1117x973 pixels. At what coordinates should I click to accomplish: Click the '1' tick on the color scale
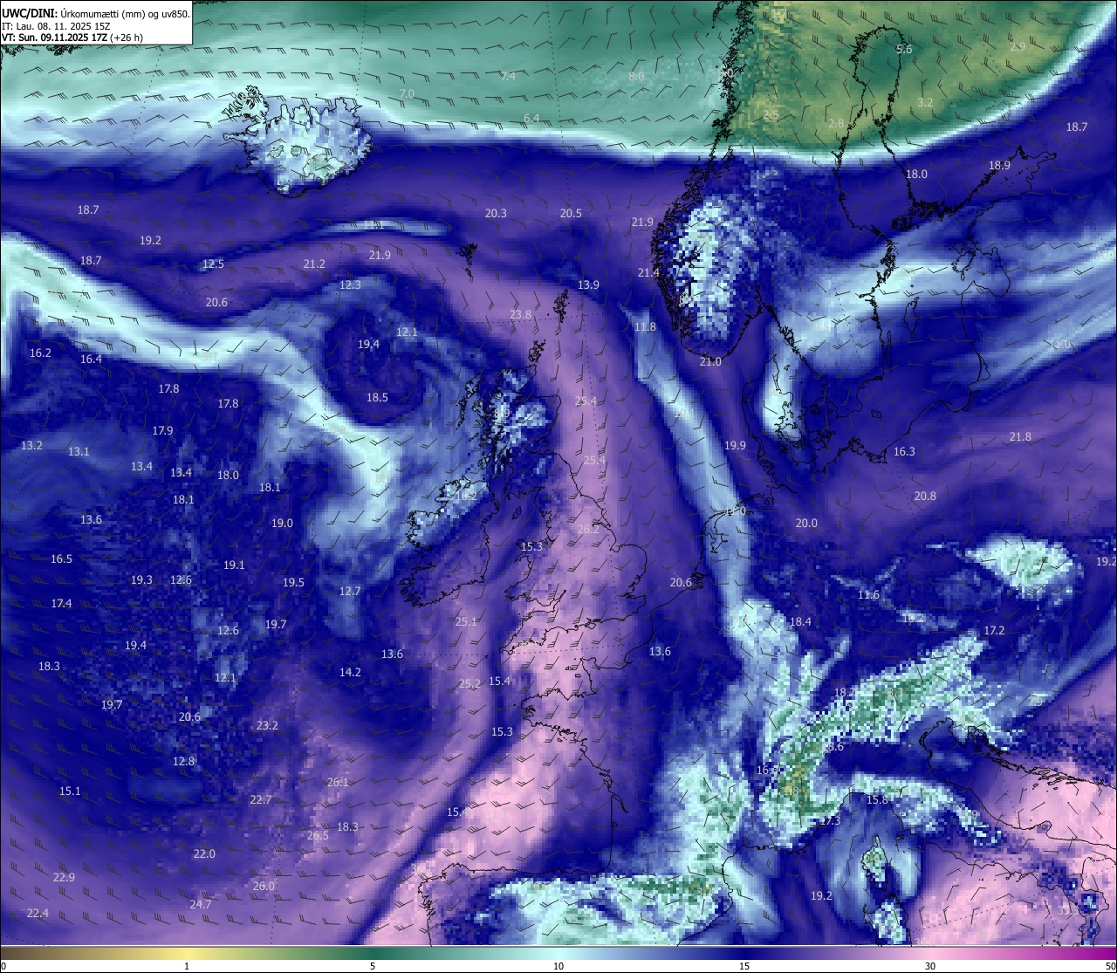187,966
